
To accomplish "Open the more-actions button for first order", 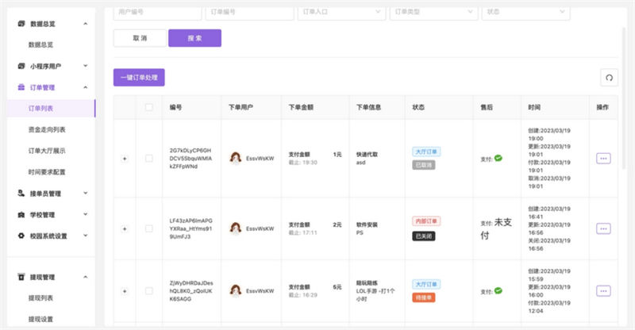I will click(603, 159).
